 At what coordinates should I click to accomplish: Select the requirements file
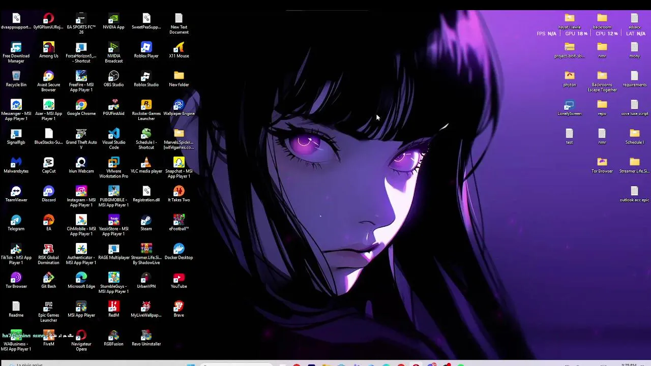coord(634,79)
